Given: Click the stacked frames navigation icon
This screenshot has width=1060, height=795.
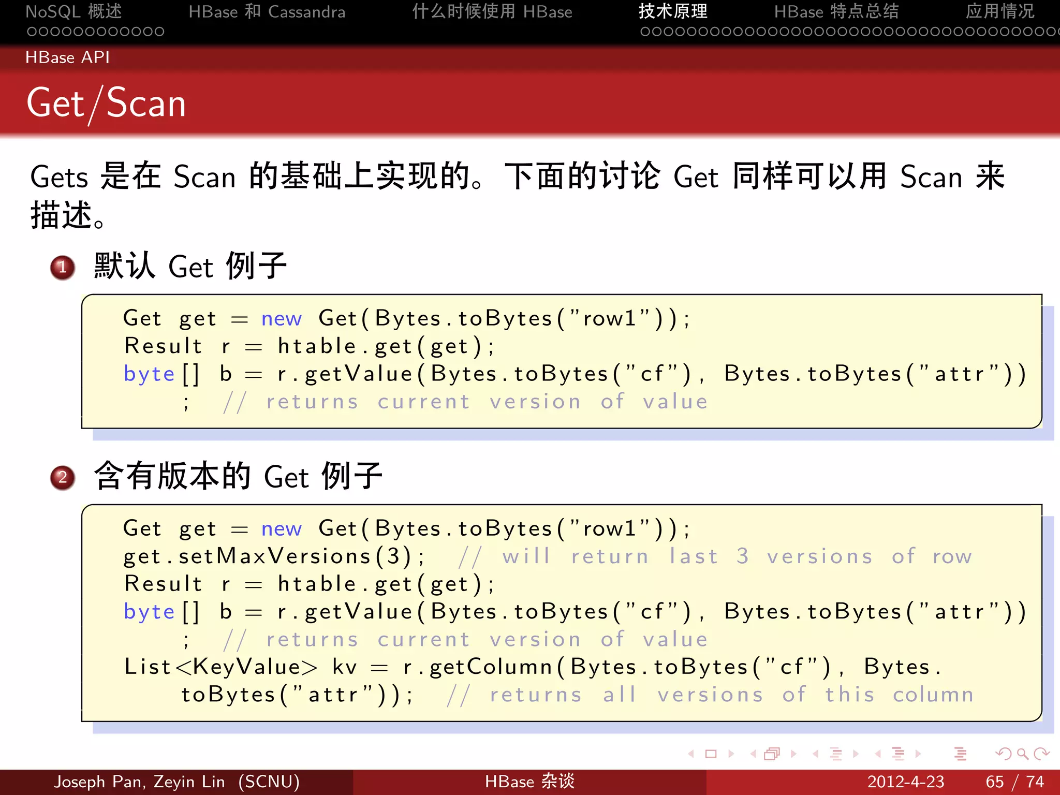Looking at the screenshot, I should tap(772, 754).
